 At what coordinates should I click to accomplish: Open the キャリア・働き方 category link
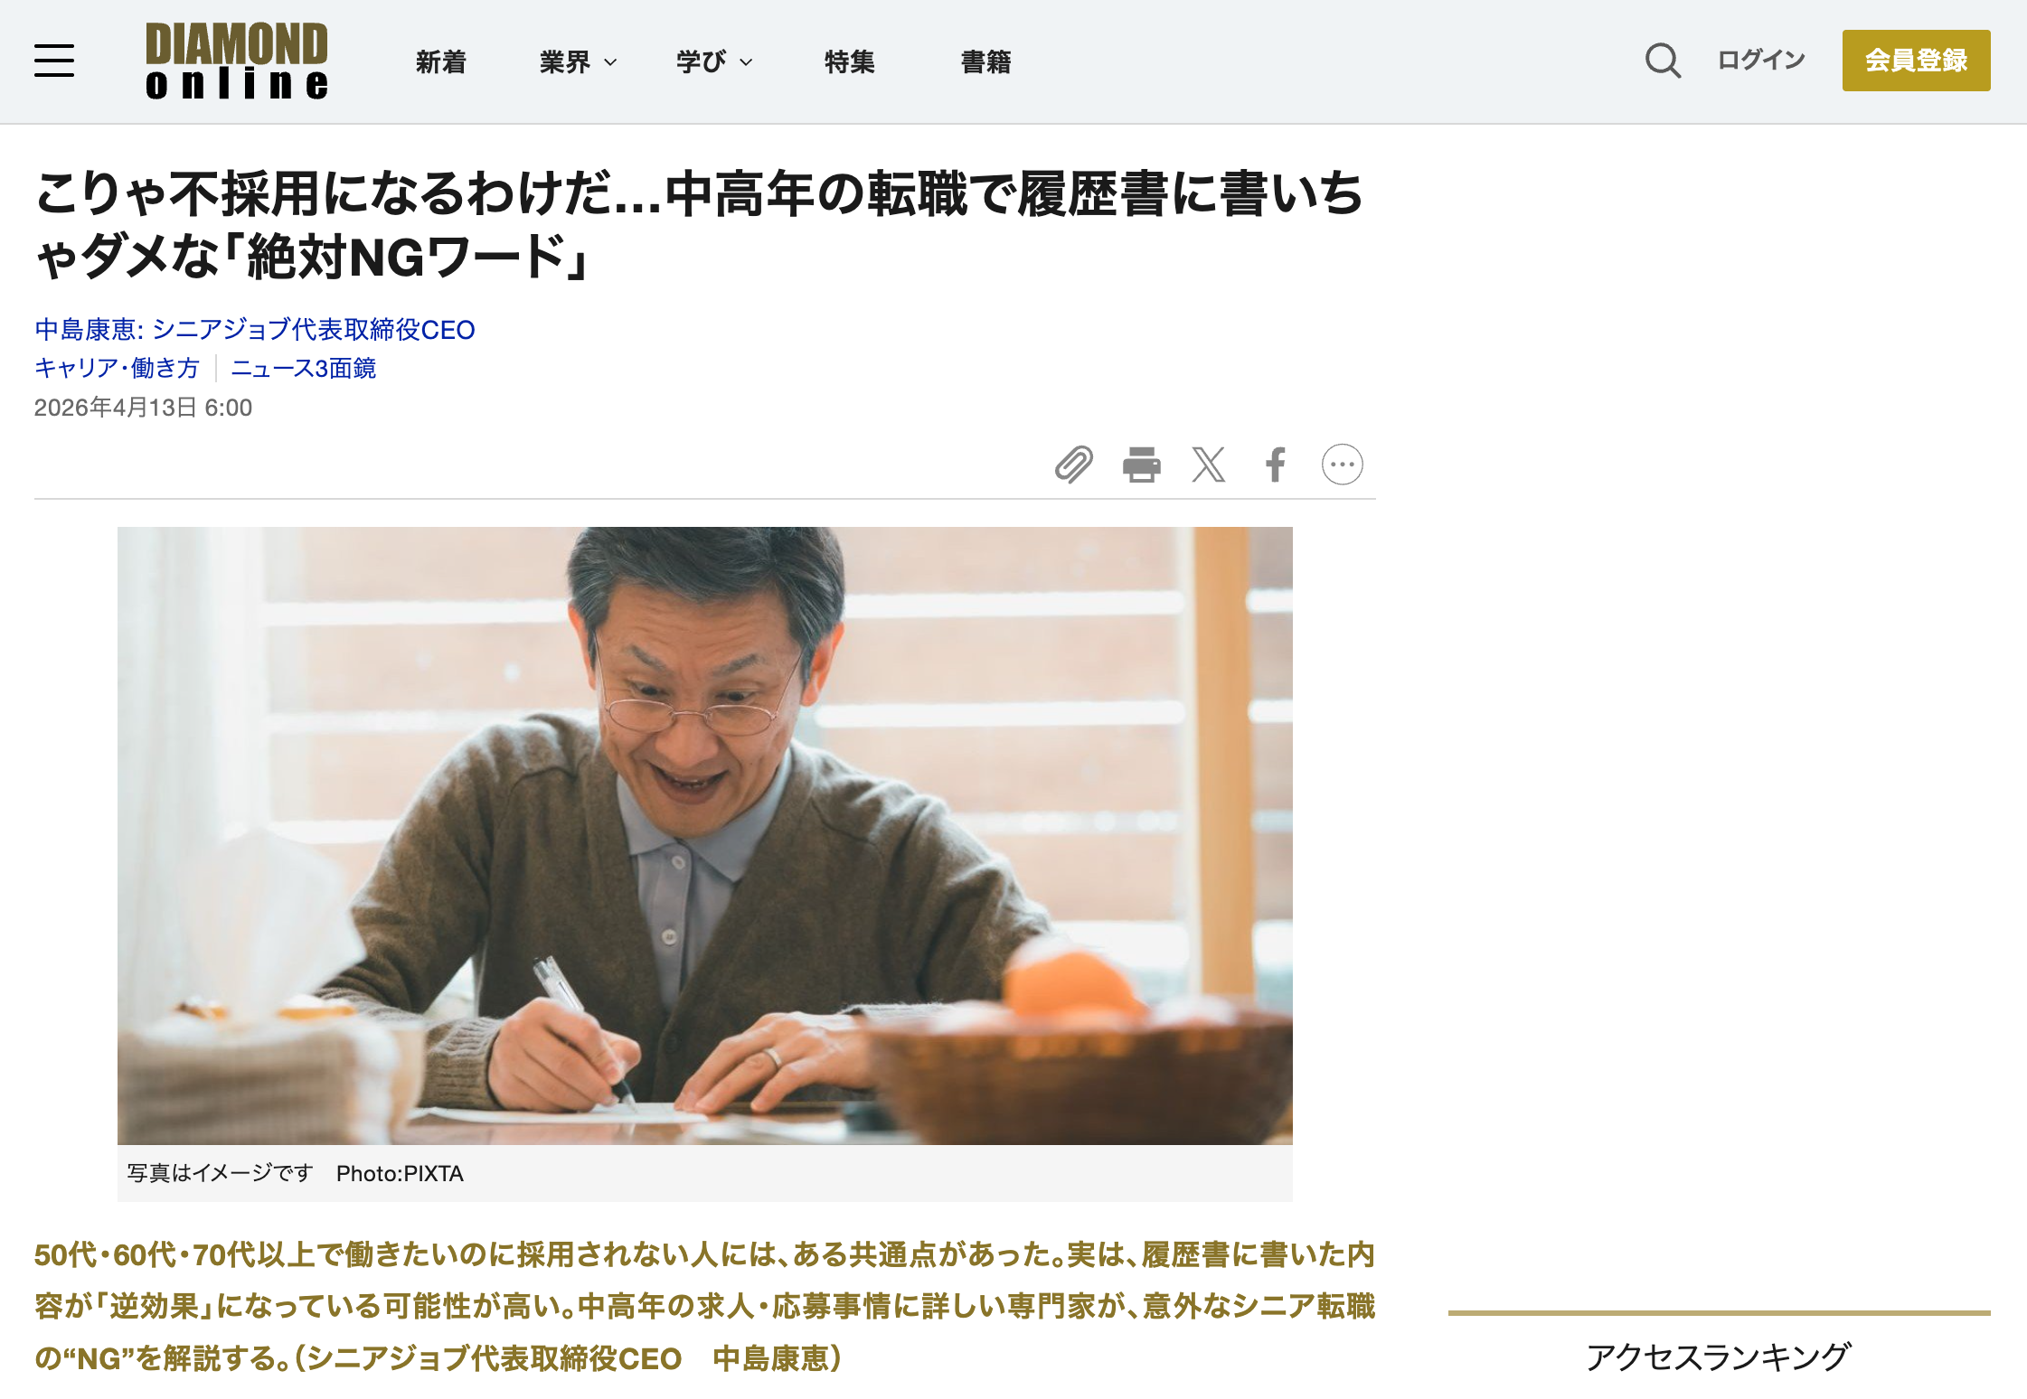tap(117, 368)
